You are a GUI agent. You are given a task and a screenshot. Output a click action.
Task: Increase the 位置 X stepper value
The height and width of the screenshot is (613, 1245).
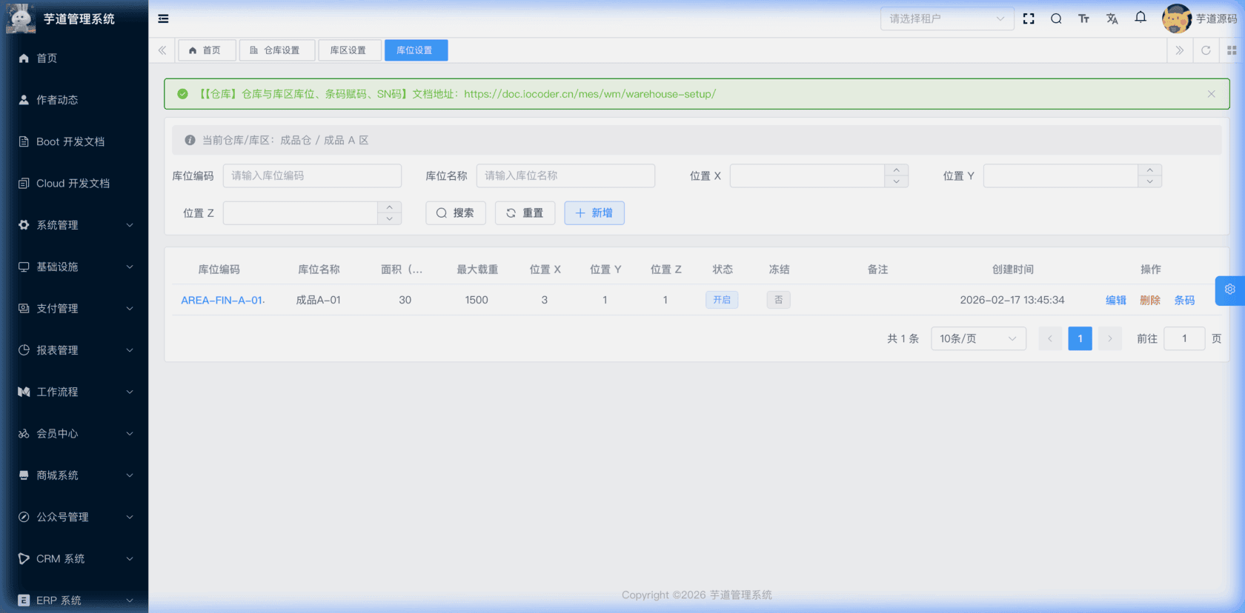pos(896,170)
